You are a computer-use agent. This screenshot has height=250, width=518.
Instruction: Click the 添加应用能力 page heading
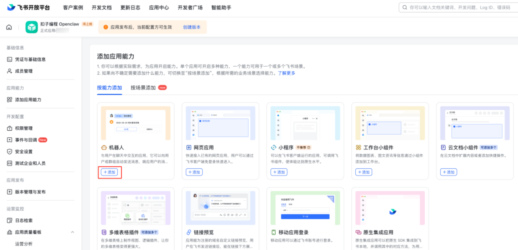click(115, 56)
